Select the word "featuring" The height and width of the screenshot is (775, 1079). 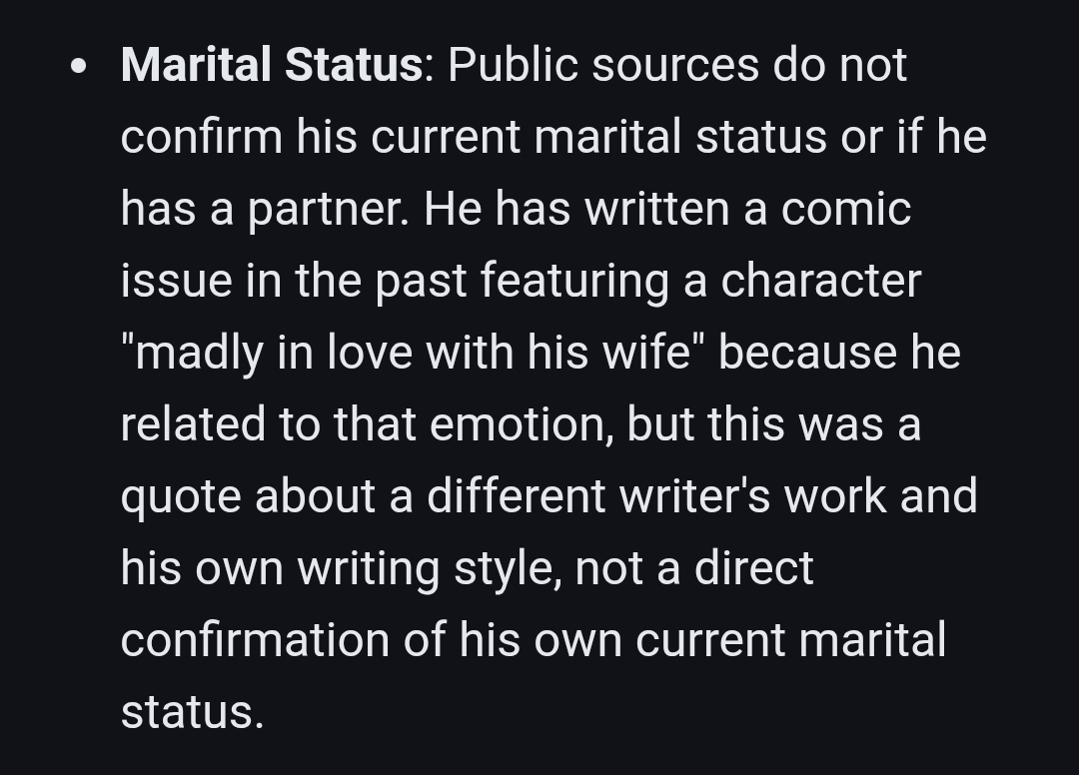[574, 282]
